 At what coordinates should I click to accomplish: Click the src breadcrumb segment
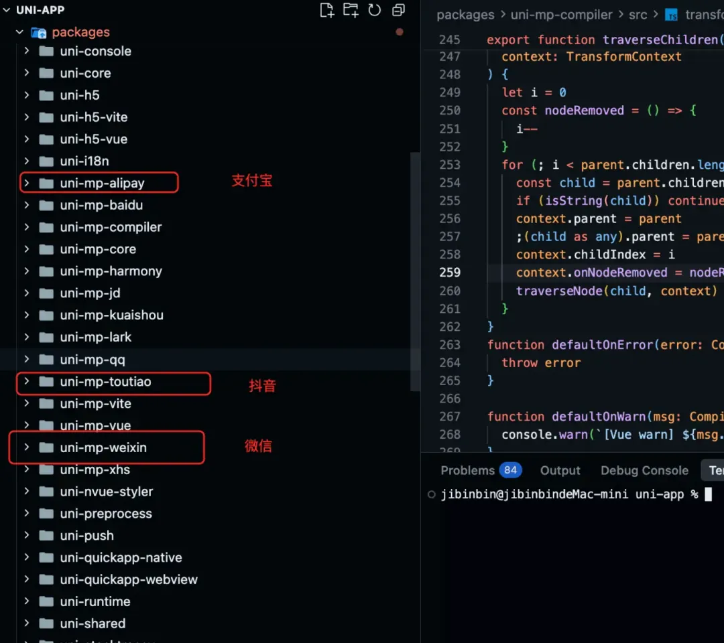(x=638, y=15)
